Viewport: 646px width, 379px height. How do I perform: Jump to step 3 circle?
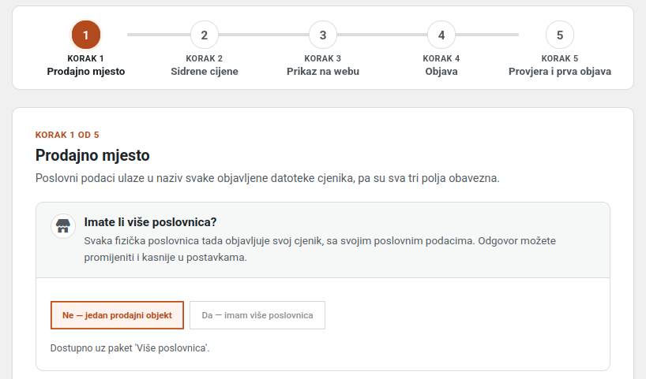pyautogui.click(x=323, y=35)
